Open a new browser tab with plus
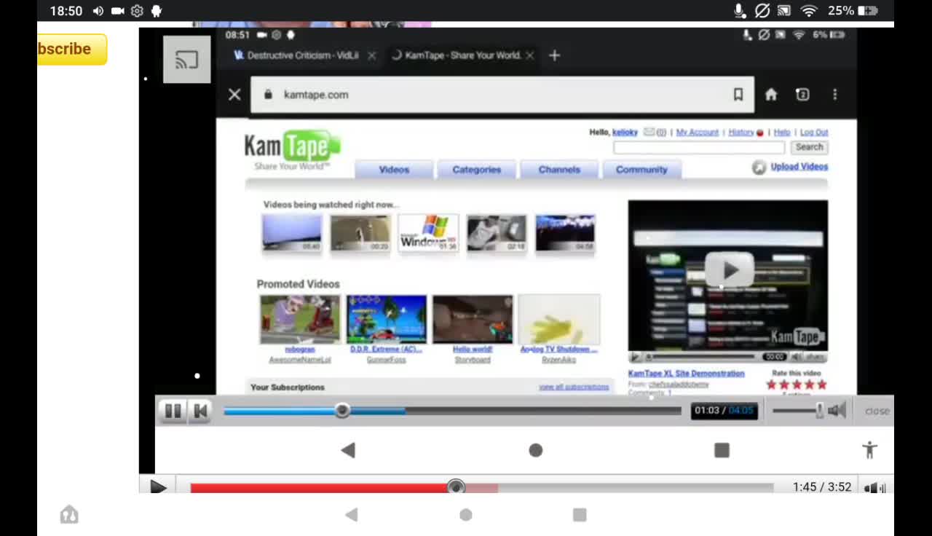 [x=554, y=55]
